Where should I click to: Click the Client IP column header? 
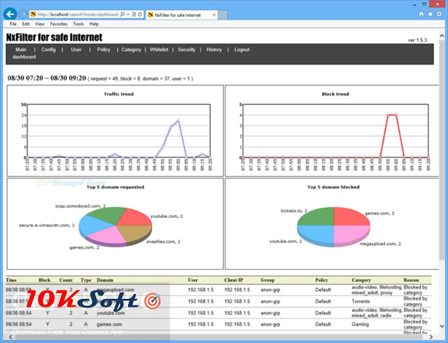tap(233, 280)
